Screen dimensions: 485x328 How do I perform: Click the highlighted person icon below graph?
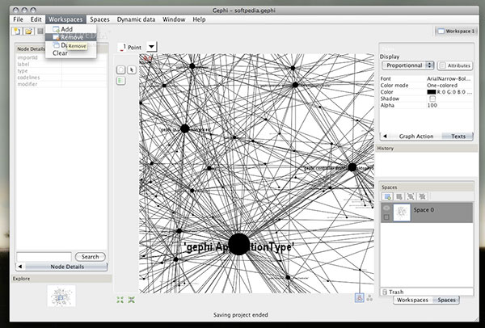coord(359,297)
